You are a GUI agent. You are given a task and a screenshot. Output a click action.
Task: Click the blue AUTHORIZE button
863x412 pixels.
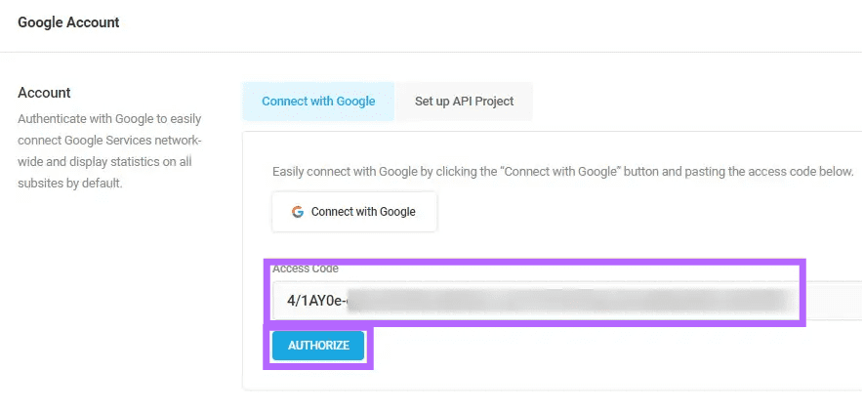coord(318,346)
